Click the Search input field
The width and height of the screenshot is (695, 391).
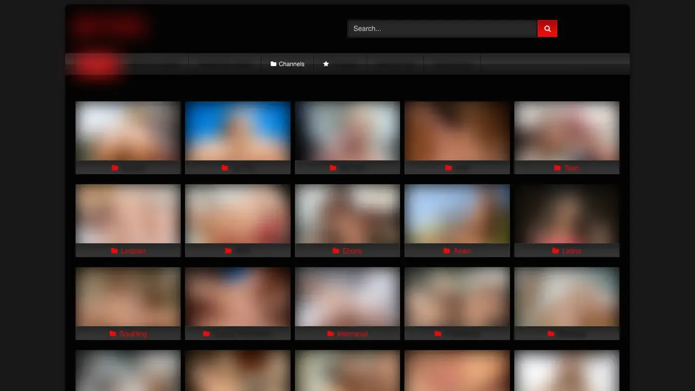pos(442,29)
